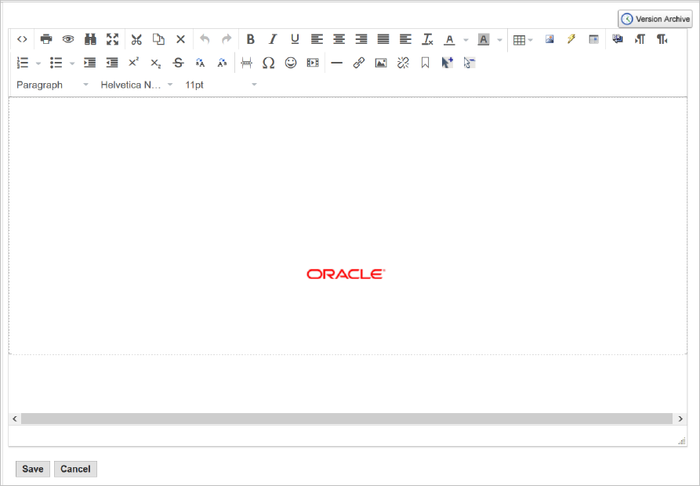Viewport: 700px width, 486px height.
Task: Click the Bullet list icon
Action: coord(56,63)
